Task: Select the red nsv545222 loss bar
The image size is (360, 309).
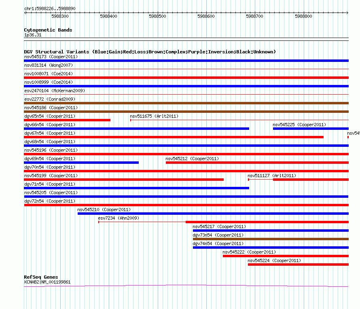Action: tap(286, 256)
